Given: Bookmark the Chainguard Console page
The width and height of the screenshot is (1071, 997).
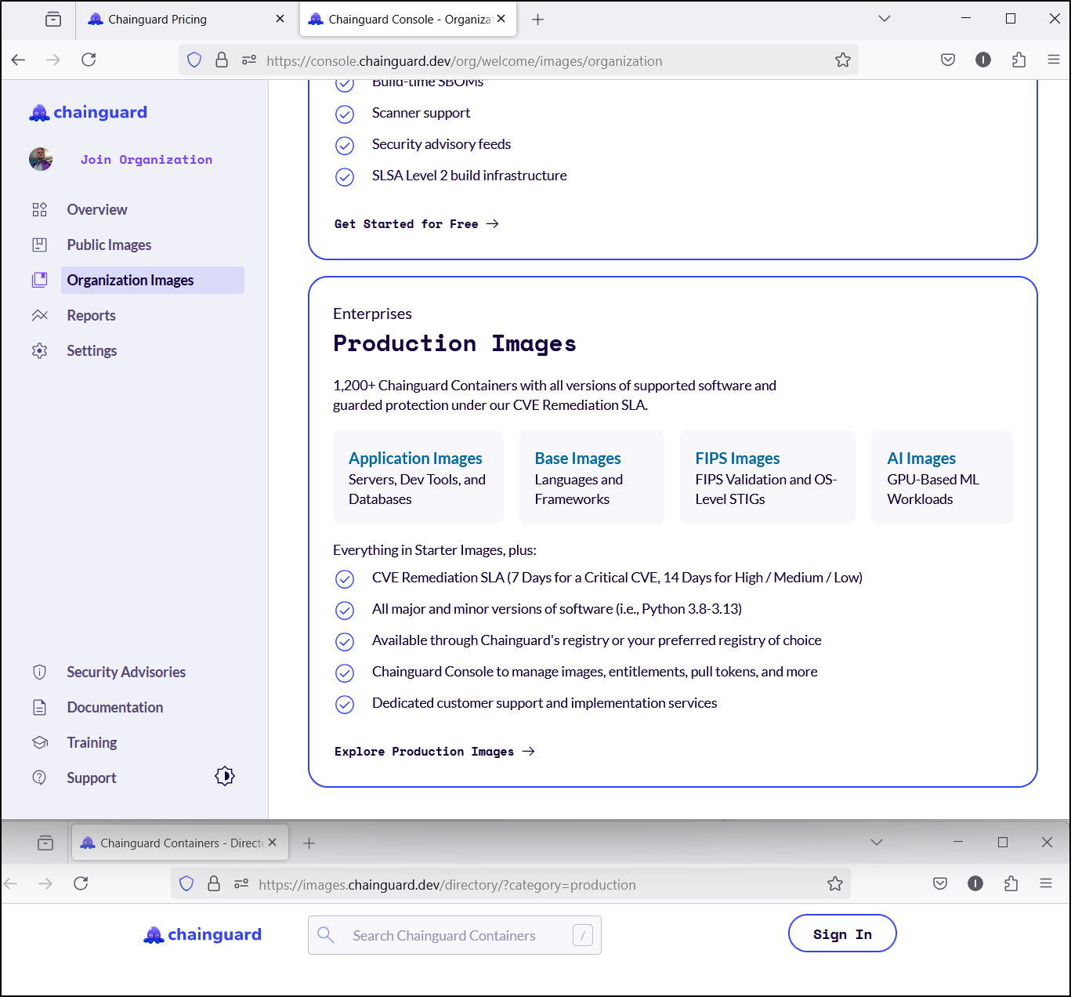Looking at the screenshot, I should tap(843, 60).
